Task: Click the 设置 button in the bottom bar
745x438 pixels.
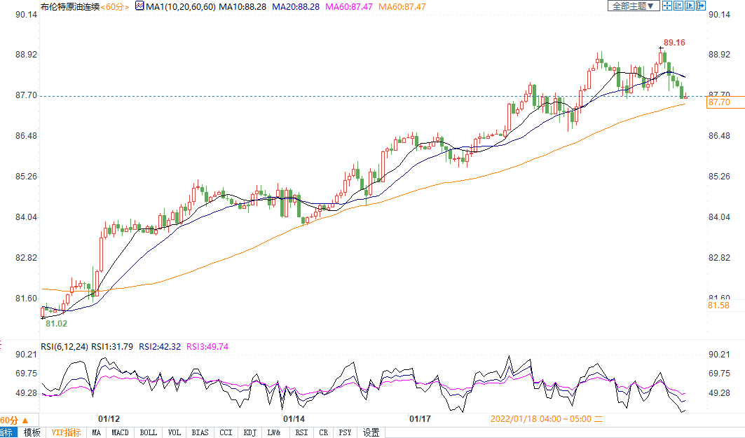Action: pos(371,432)
